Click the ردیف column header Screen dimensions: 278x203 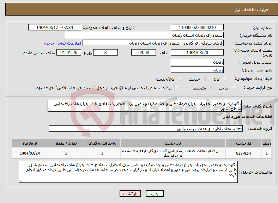tap(267, 143)
